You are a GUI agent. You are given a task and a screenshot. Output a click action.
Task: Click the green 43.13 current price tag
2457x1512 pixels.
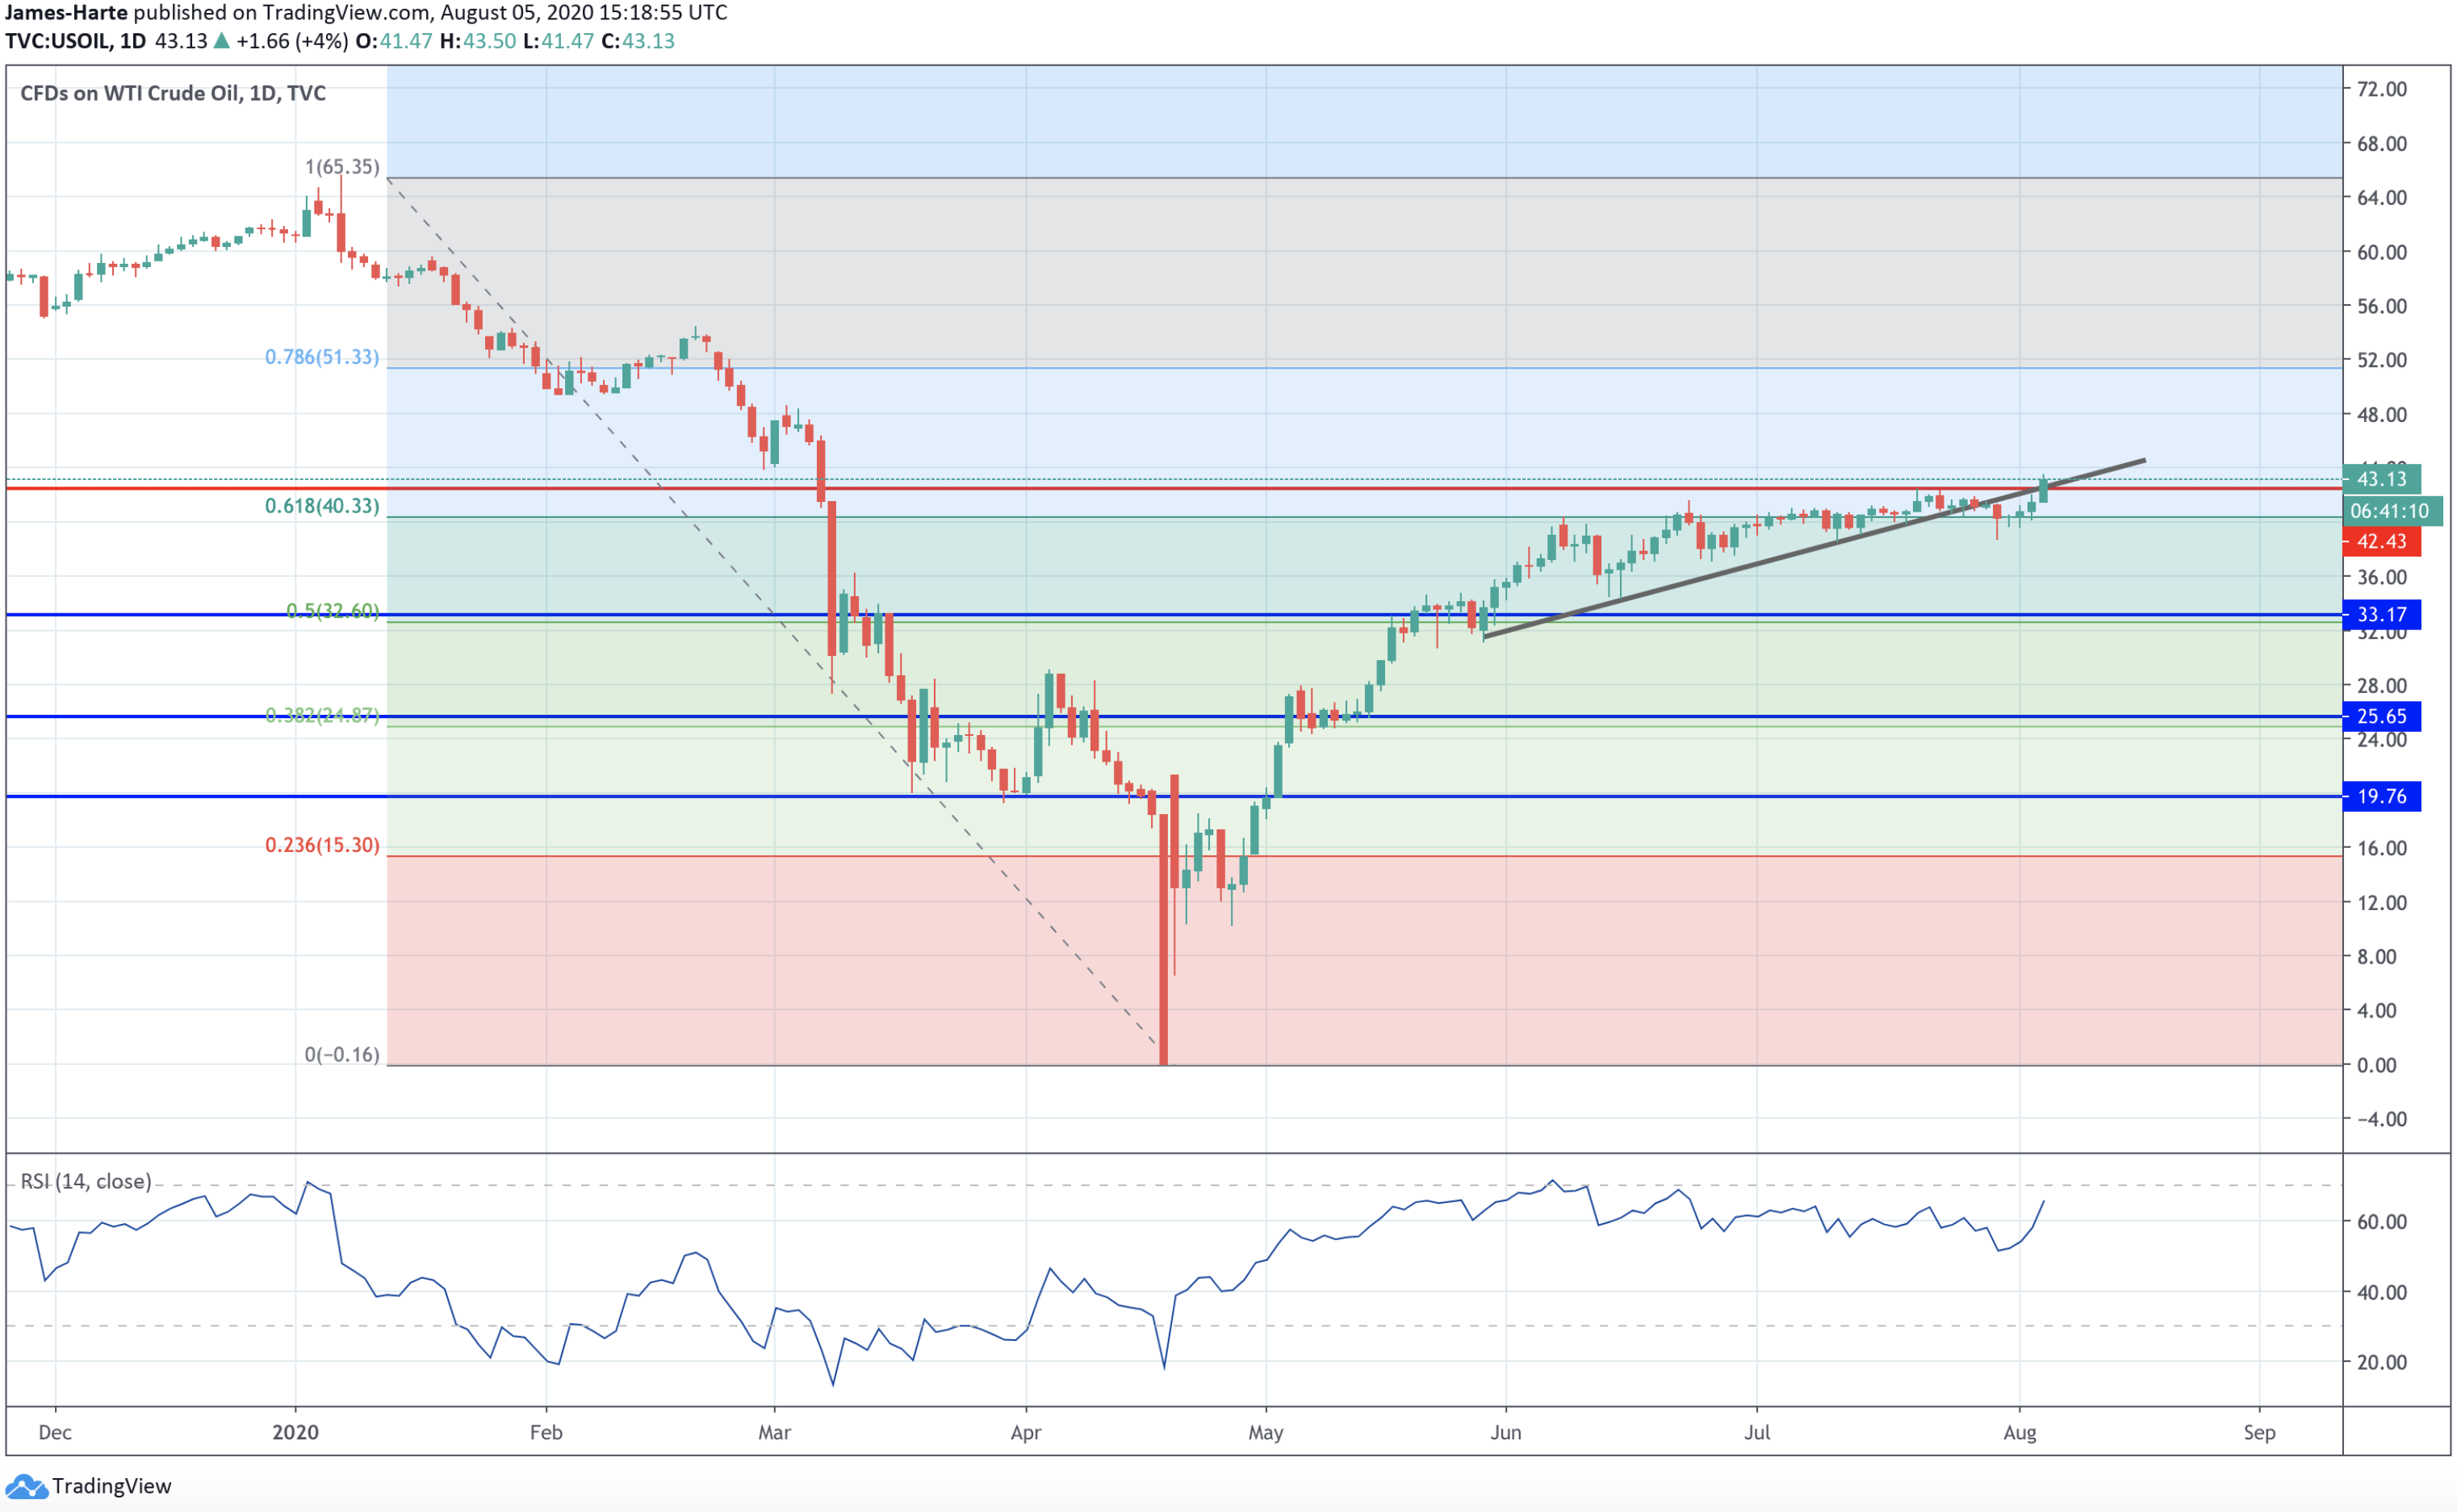point(2381,479)
